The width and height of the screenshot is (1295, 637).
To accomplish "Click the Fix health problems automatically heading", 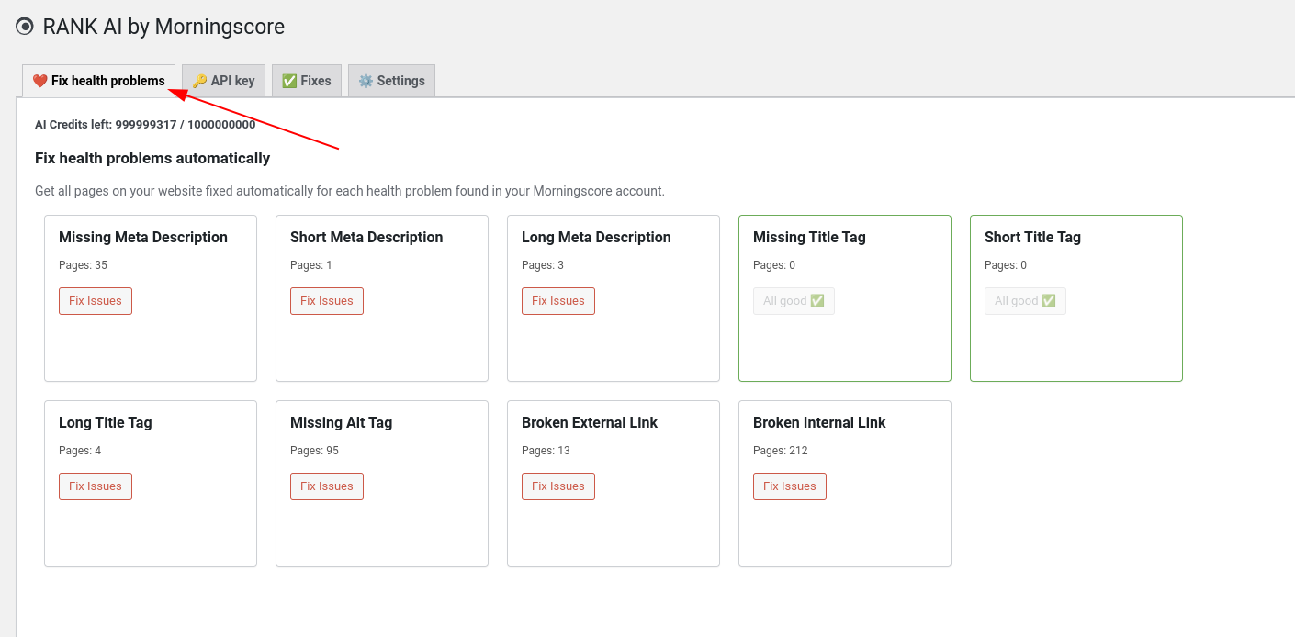I will [152, 158].
